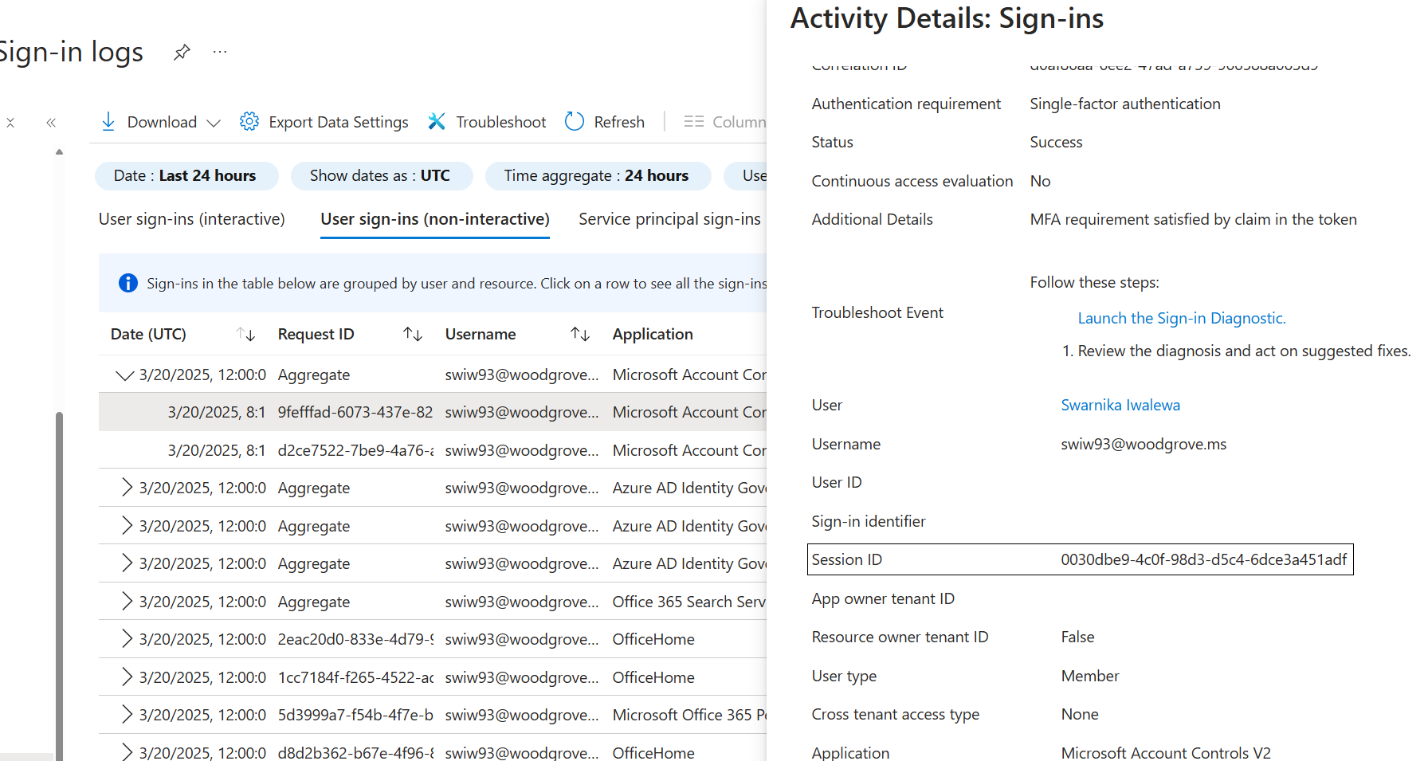Collapse the expanded Microsoft Account row
1428x761 pixels.
pyautogui.click(x=124, y=375)
